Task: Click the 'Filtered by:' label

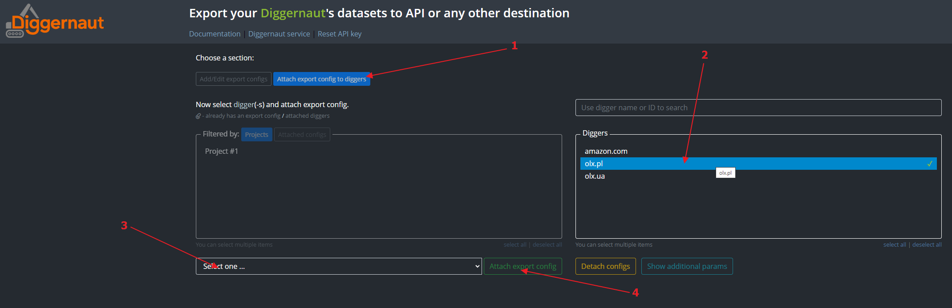Action: tap(221, 134)
